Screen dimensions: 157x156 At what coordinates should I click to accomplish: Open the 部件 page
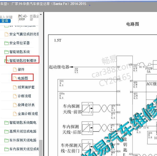[x=21, y=69]
